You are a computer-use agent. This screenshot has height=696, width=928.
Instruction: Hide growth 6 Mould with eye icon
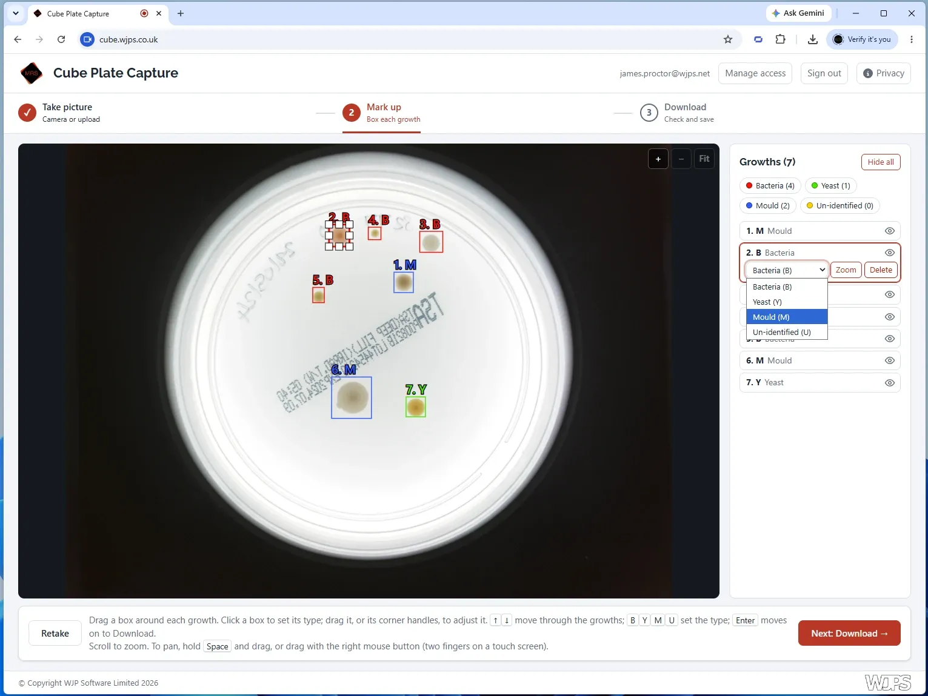point(890,360)
